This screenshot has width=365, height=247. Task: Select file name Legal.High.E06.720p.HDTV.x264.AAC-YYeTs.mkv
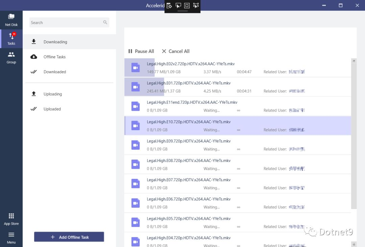coord(189,199)
